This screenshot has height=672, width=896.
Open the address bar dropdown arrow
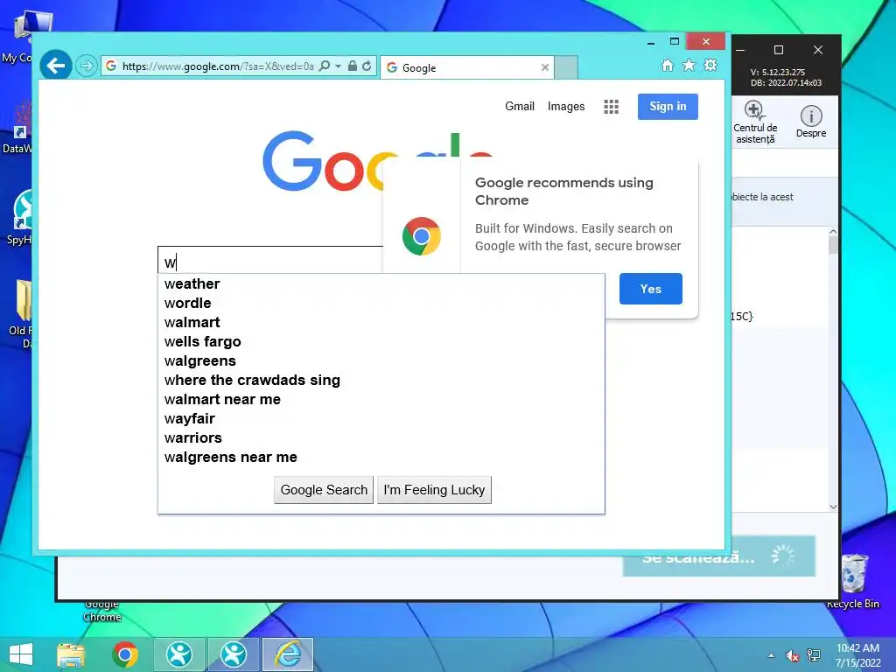pos(339,66)
